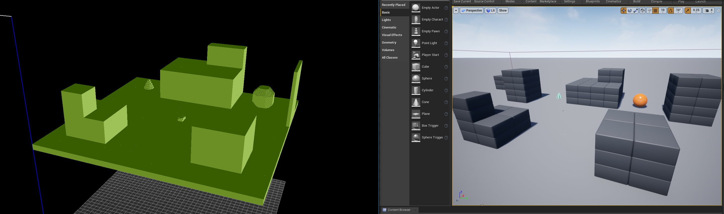Viewport: 724px width, 214px height.
Task: Click the Player Start actor icon
Action: pyautogui.click(x=416, y=55)
